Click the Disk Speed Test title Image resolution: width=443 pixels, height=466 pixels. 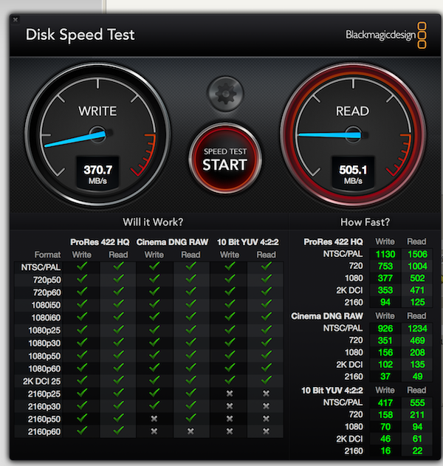(x=80, y=35)
